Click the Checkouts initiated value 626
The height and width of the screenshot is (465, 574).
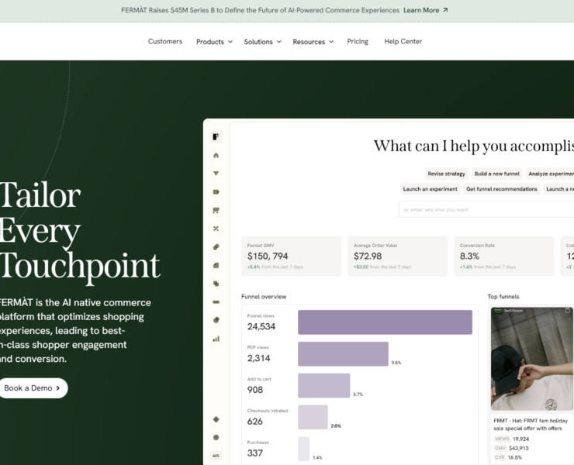click(254, 422)
